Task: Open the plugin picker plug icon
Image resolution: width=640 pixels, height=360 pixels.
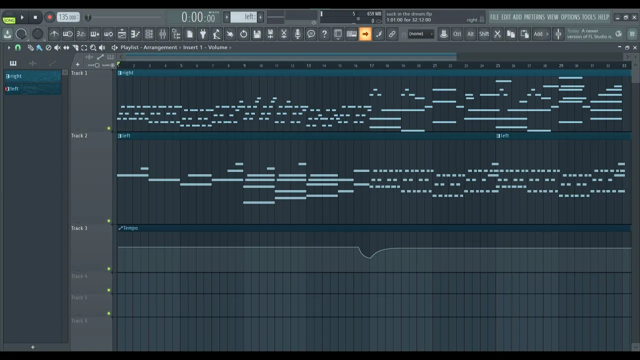Action: tap(203, 34)
